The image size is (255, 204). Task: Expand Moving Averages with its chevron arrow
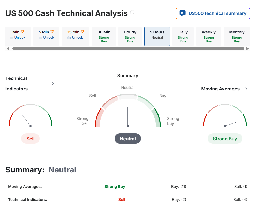[246, 89]
